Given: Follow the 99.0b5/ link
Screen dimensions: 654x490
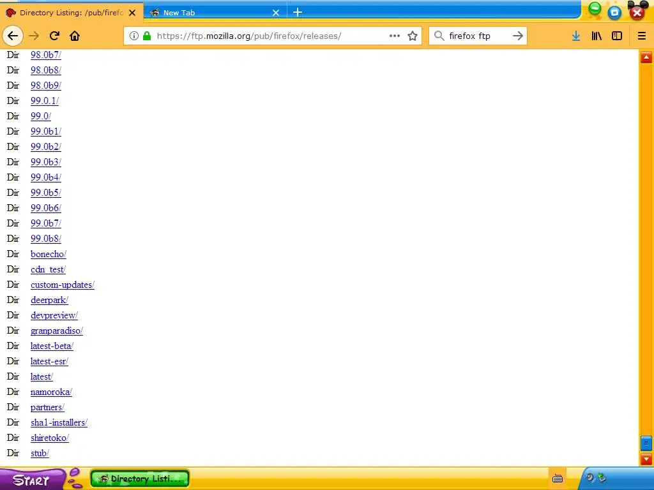Looking at the screenshot, I should 46,193.
